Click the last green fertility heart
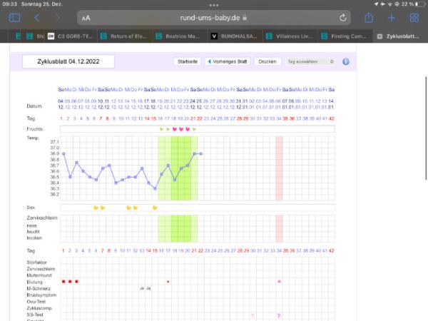This screenshot has height=321, width=428. tap(194, 129)
